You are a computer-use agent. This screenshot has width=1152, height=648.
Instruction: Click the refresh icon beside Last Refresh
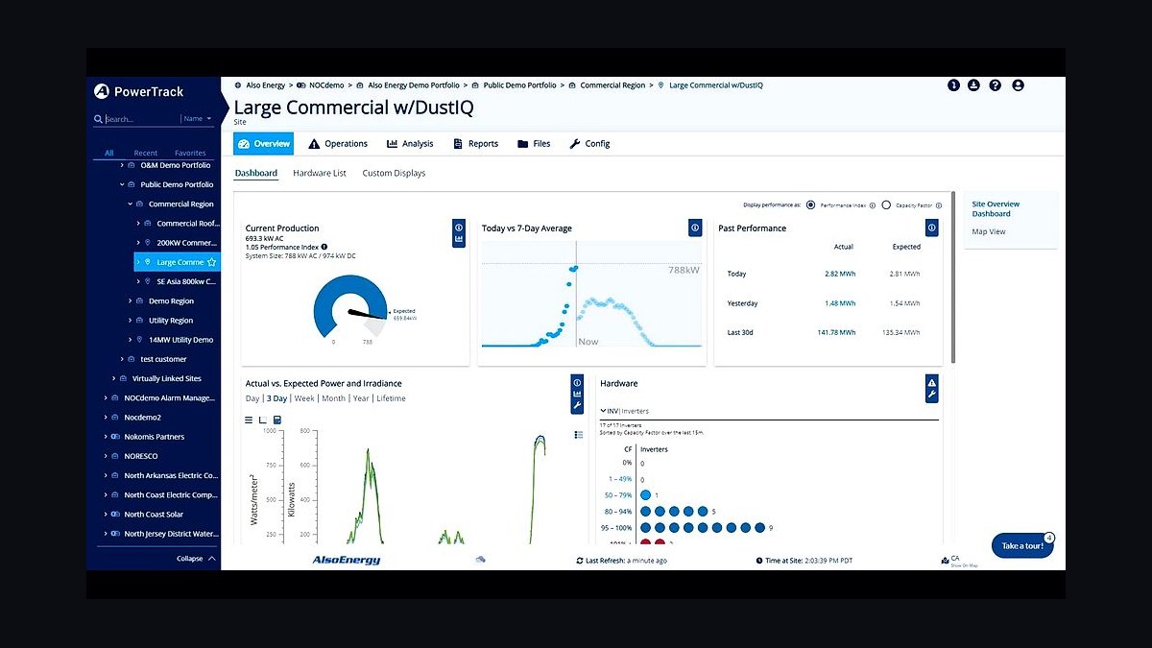point(579,561)
